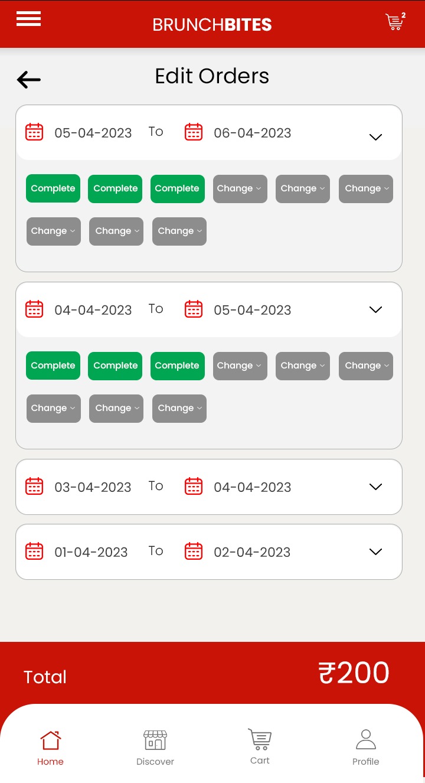This screenshot has height=783, width=425.
Task: Collapse the 05-04-2023 to 06-04-2023 order
Action: 375,137
